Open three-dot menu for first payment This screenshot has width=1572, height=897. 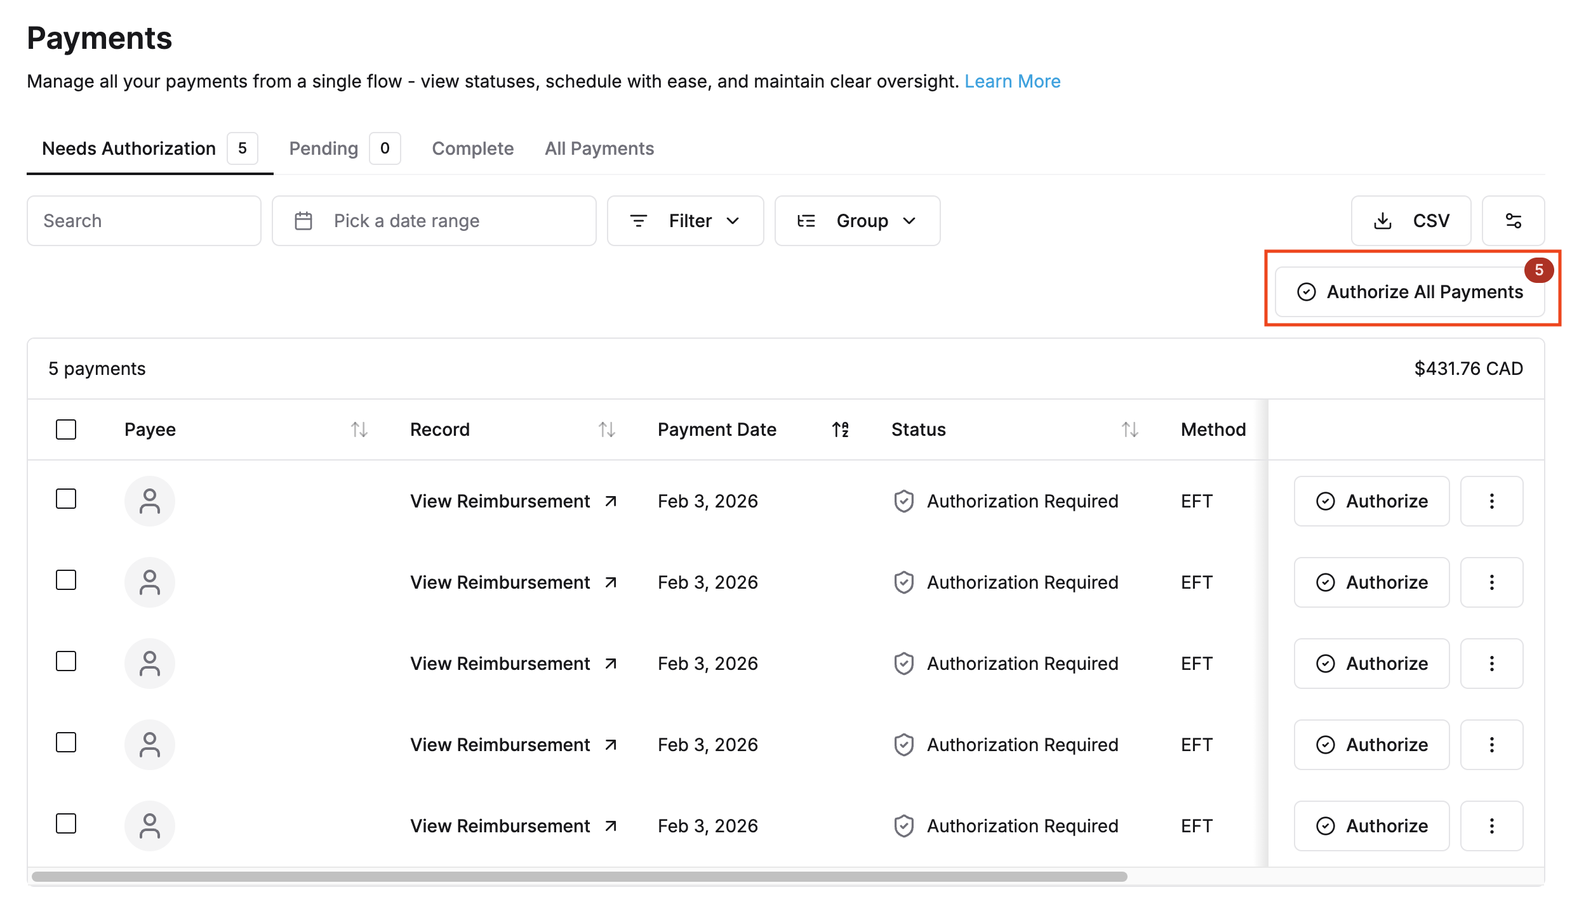[1491, 501]
